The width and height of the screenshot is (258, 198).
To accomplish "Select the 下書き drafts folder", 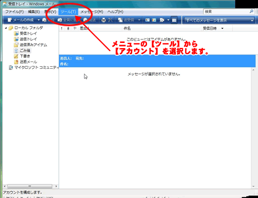I will [25, 56].
